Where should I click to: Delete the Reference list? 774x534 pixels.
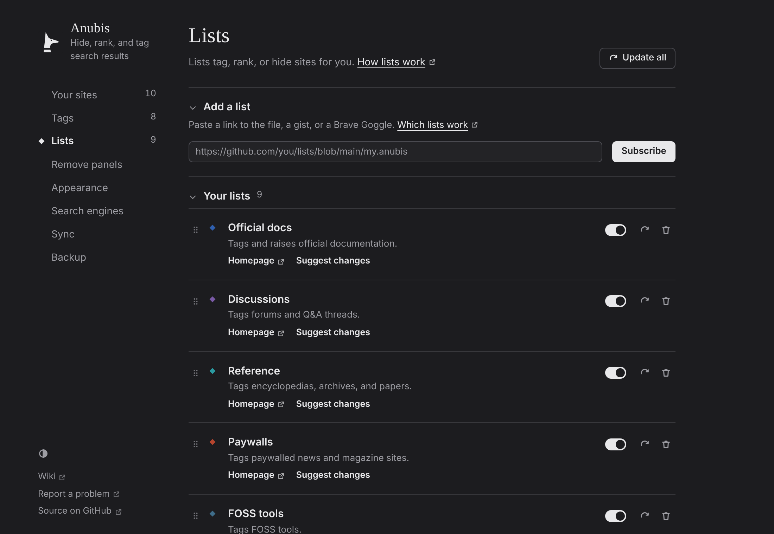[x=666, y=373]
